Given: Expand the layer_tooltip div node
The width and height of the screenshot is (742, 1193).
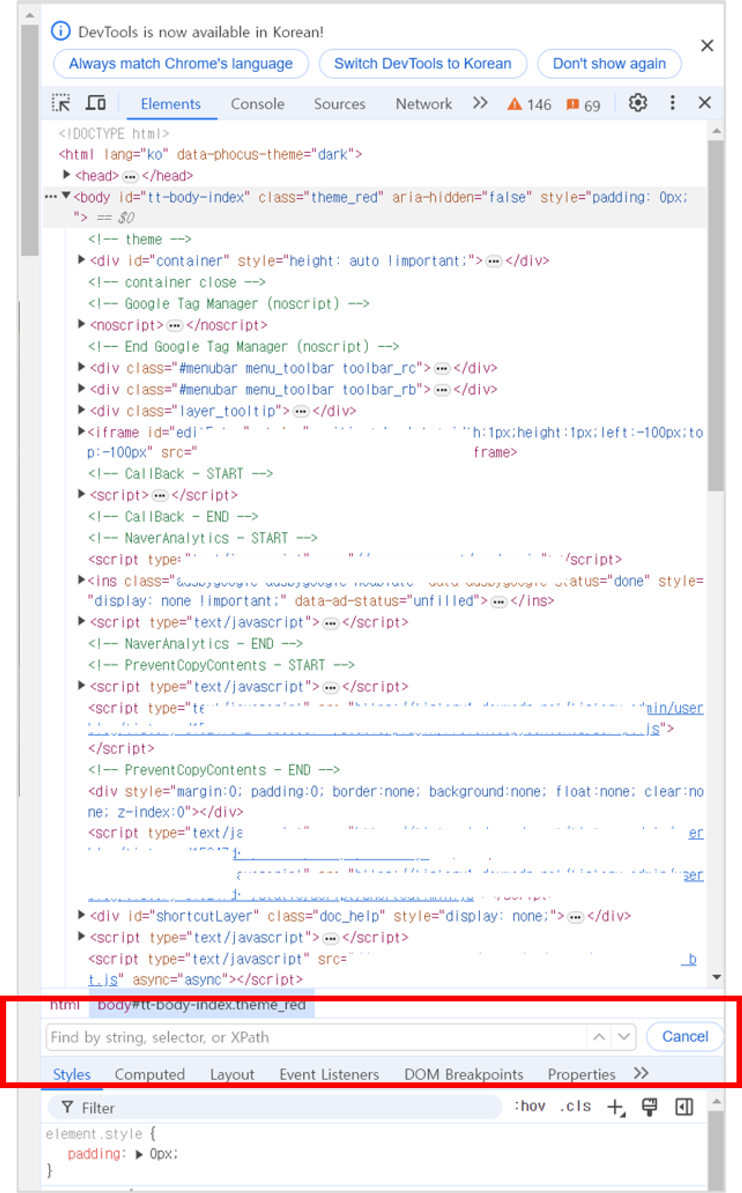Looking at the screenshot, I should pyautogui.click(x=81, y=410).
